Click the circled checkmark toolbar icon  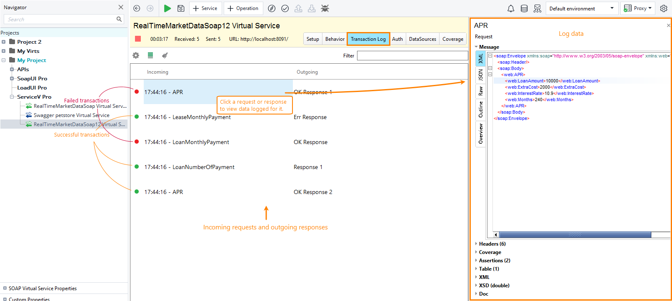[x=285, y=8]
